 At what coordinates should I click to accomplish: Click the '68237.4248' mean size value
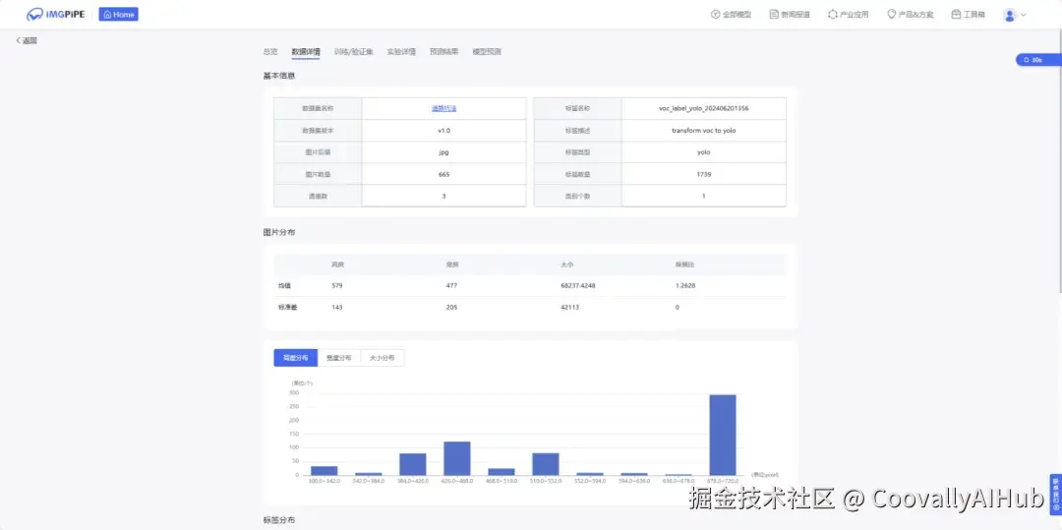[578, 285]
